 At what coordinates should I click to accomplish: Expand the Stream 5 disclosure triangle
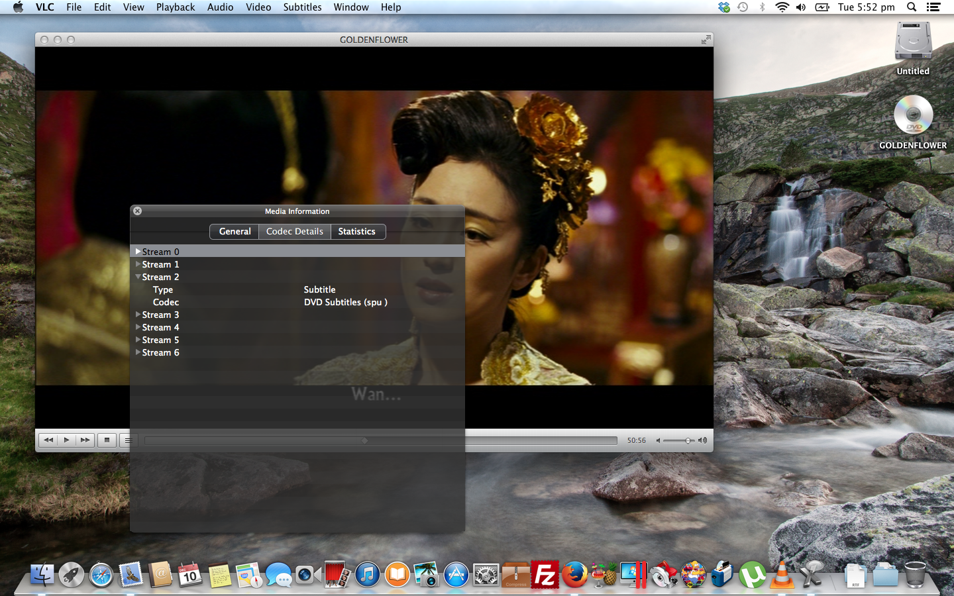(138, 340)
